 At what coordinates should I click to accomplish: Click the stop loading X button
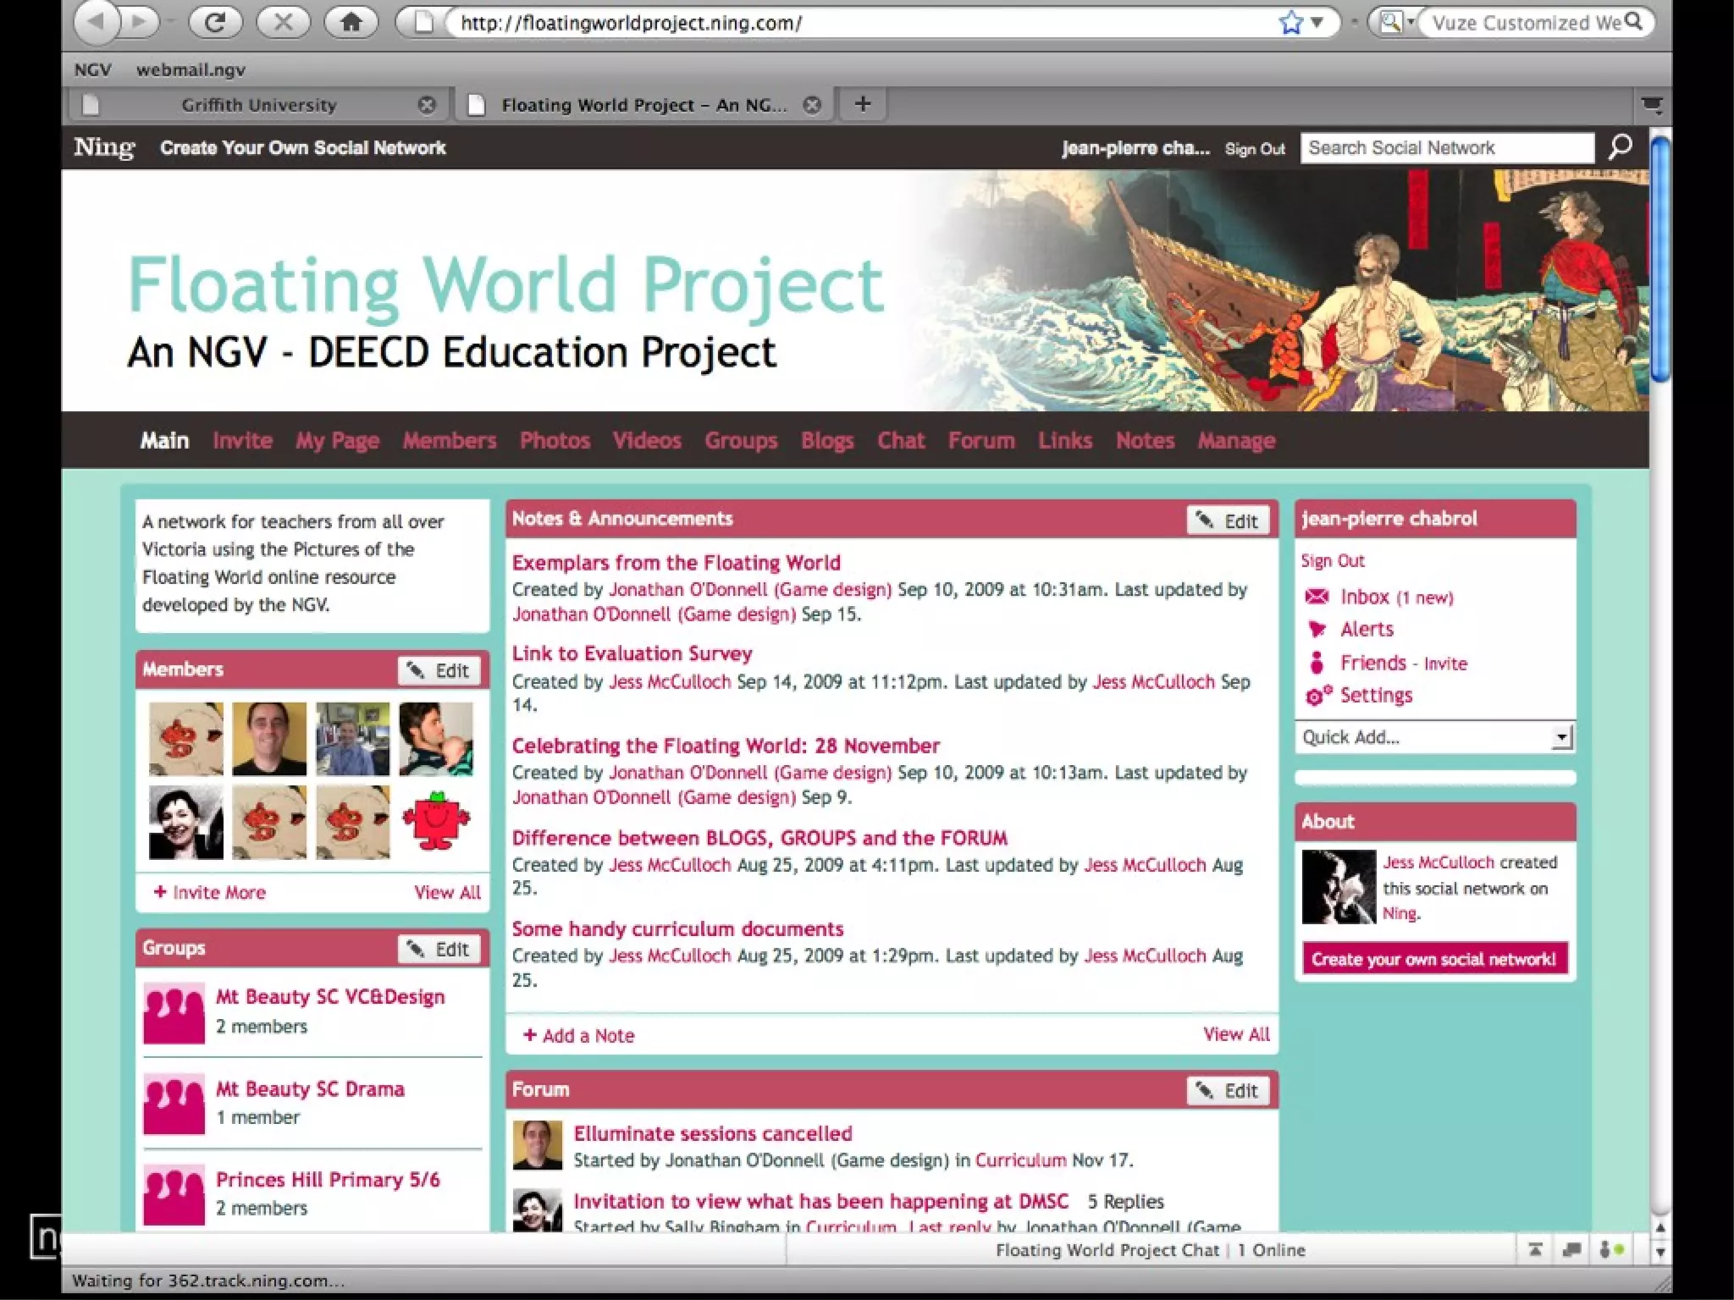click(284, 23)
